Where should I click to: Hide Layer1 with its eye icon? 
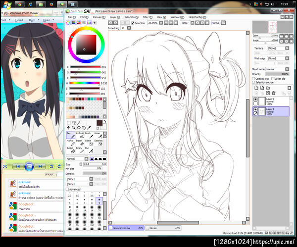pos(255,109)
